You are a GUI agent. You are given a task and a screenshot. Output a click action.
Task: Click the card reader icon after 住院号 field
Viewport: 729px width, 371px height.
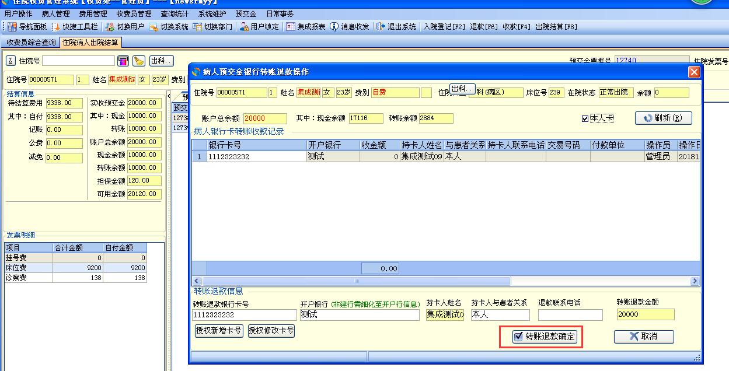(123, 61)
